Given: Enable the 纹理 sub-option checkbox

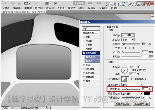Looking at the screenshot, I should [87, 61].
